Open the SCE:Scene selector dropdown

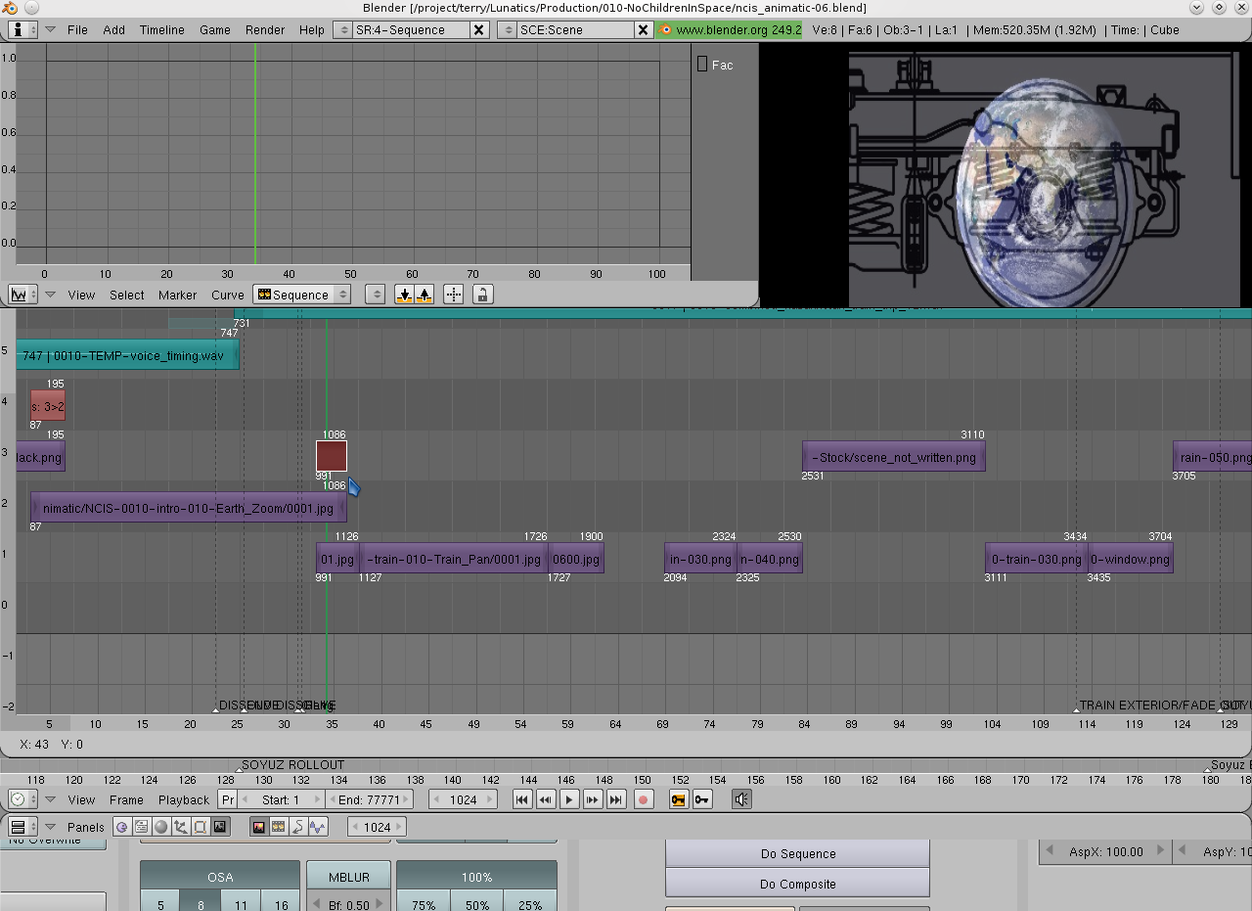507,30
